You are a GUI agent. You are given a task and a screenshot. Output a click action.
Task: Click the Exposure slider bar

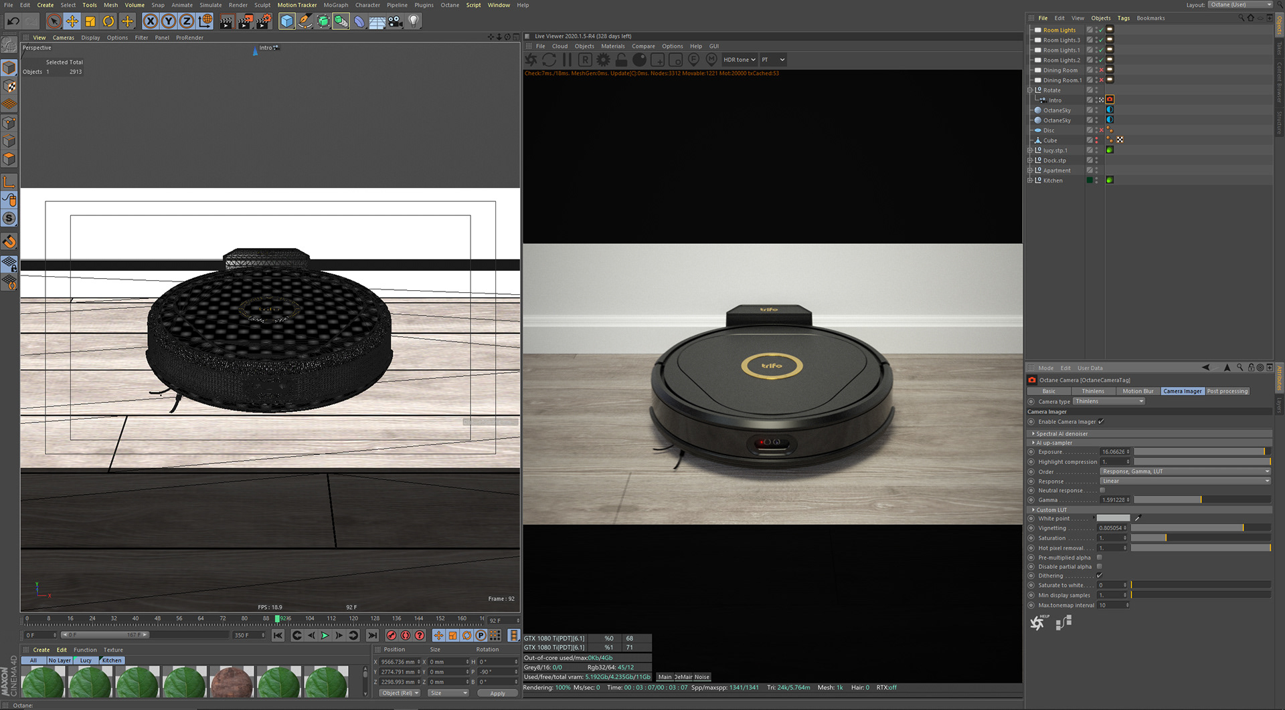[x=1202, y=453]
